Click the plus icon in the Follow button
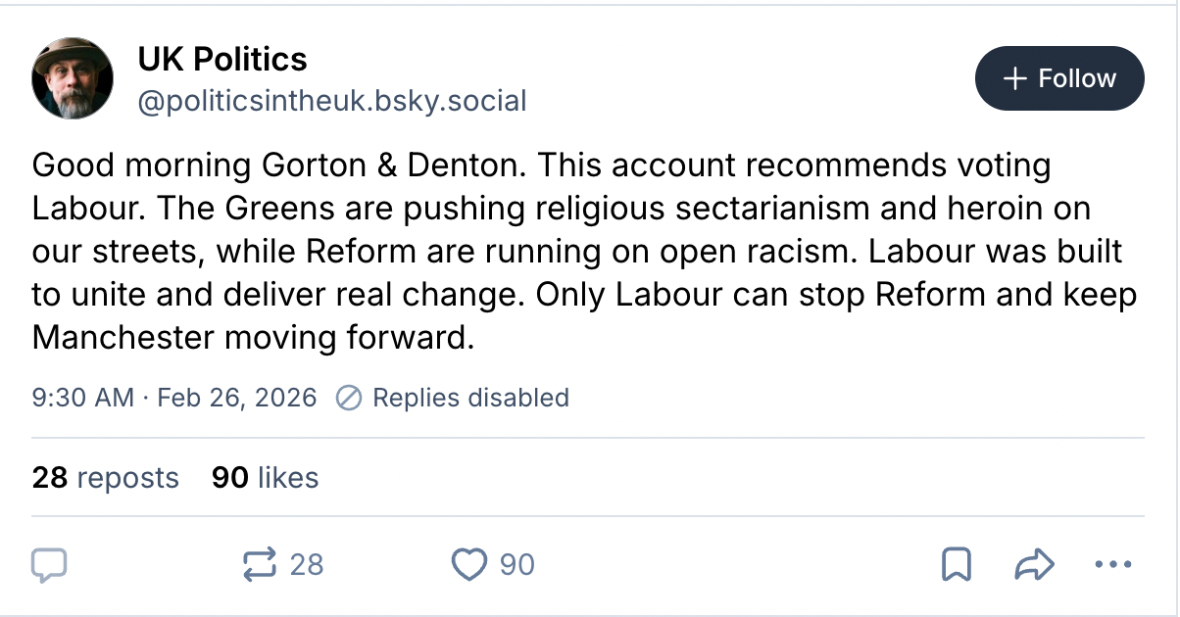Screen dimensions: 1180x617 coord(1016,78)
